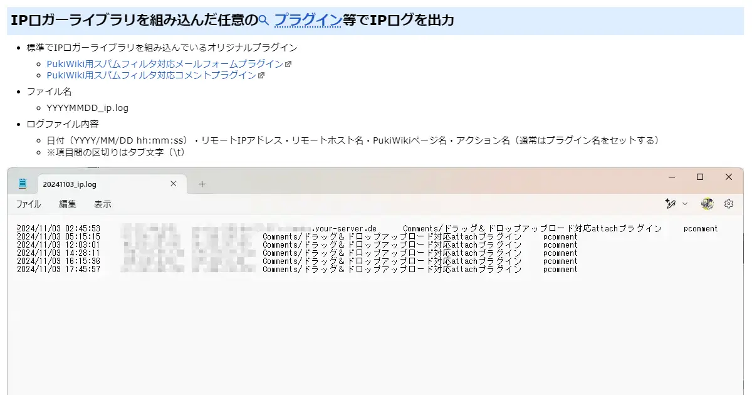The image size is (752, 395).
Task: Close the 20241103_ip.log tab with its X
Action: pyautogui.click(x=174, y=184)
